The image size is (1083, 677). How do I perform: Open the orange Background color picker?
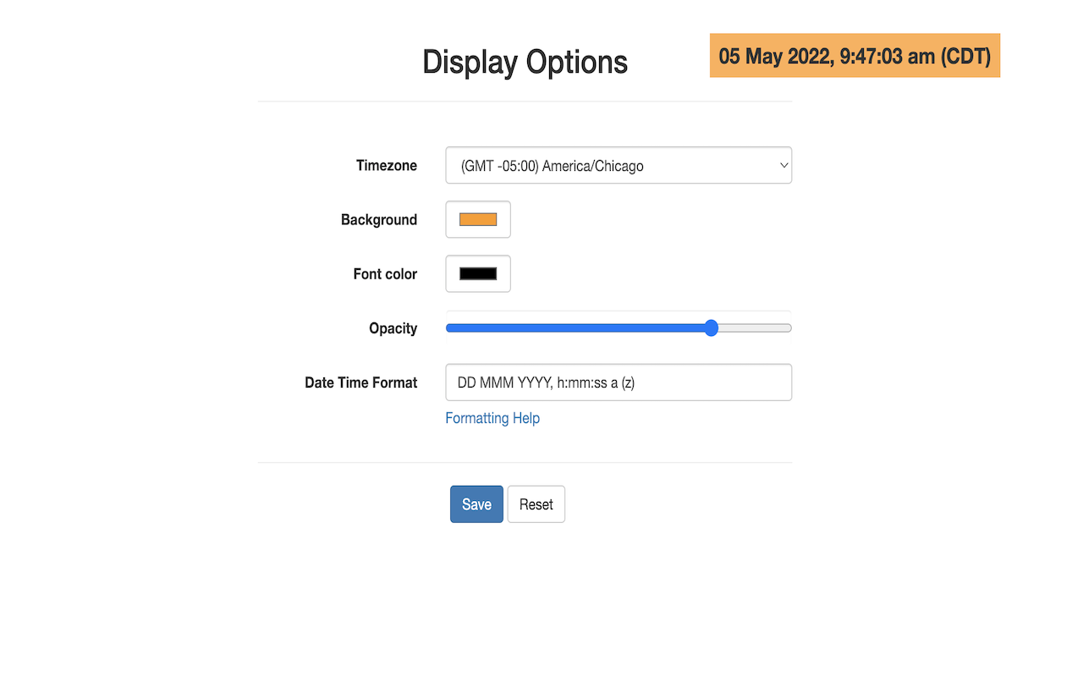coord(478,219)
